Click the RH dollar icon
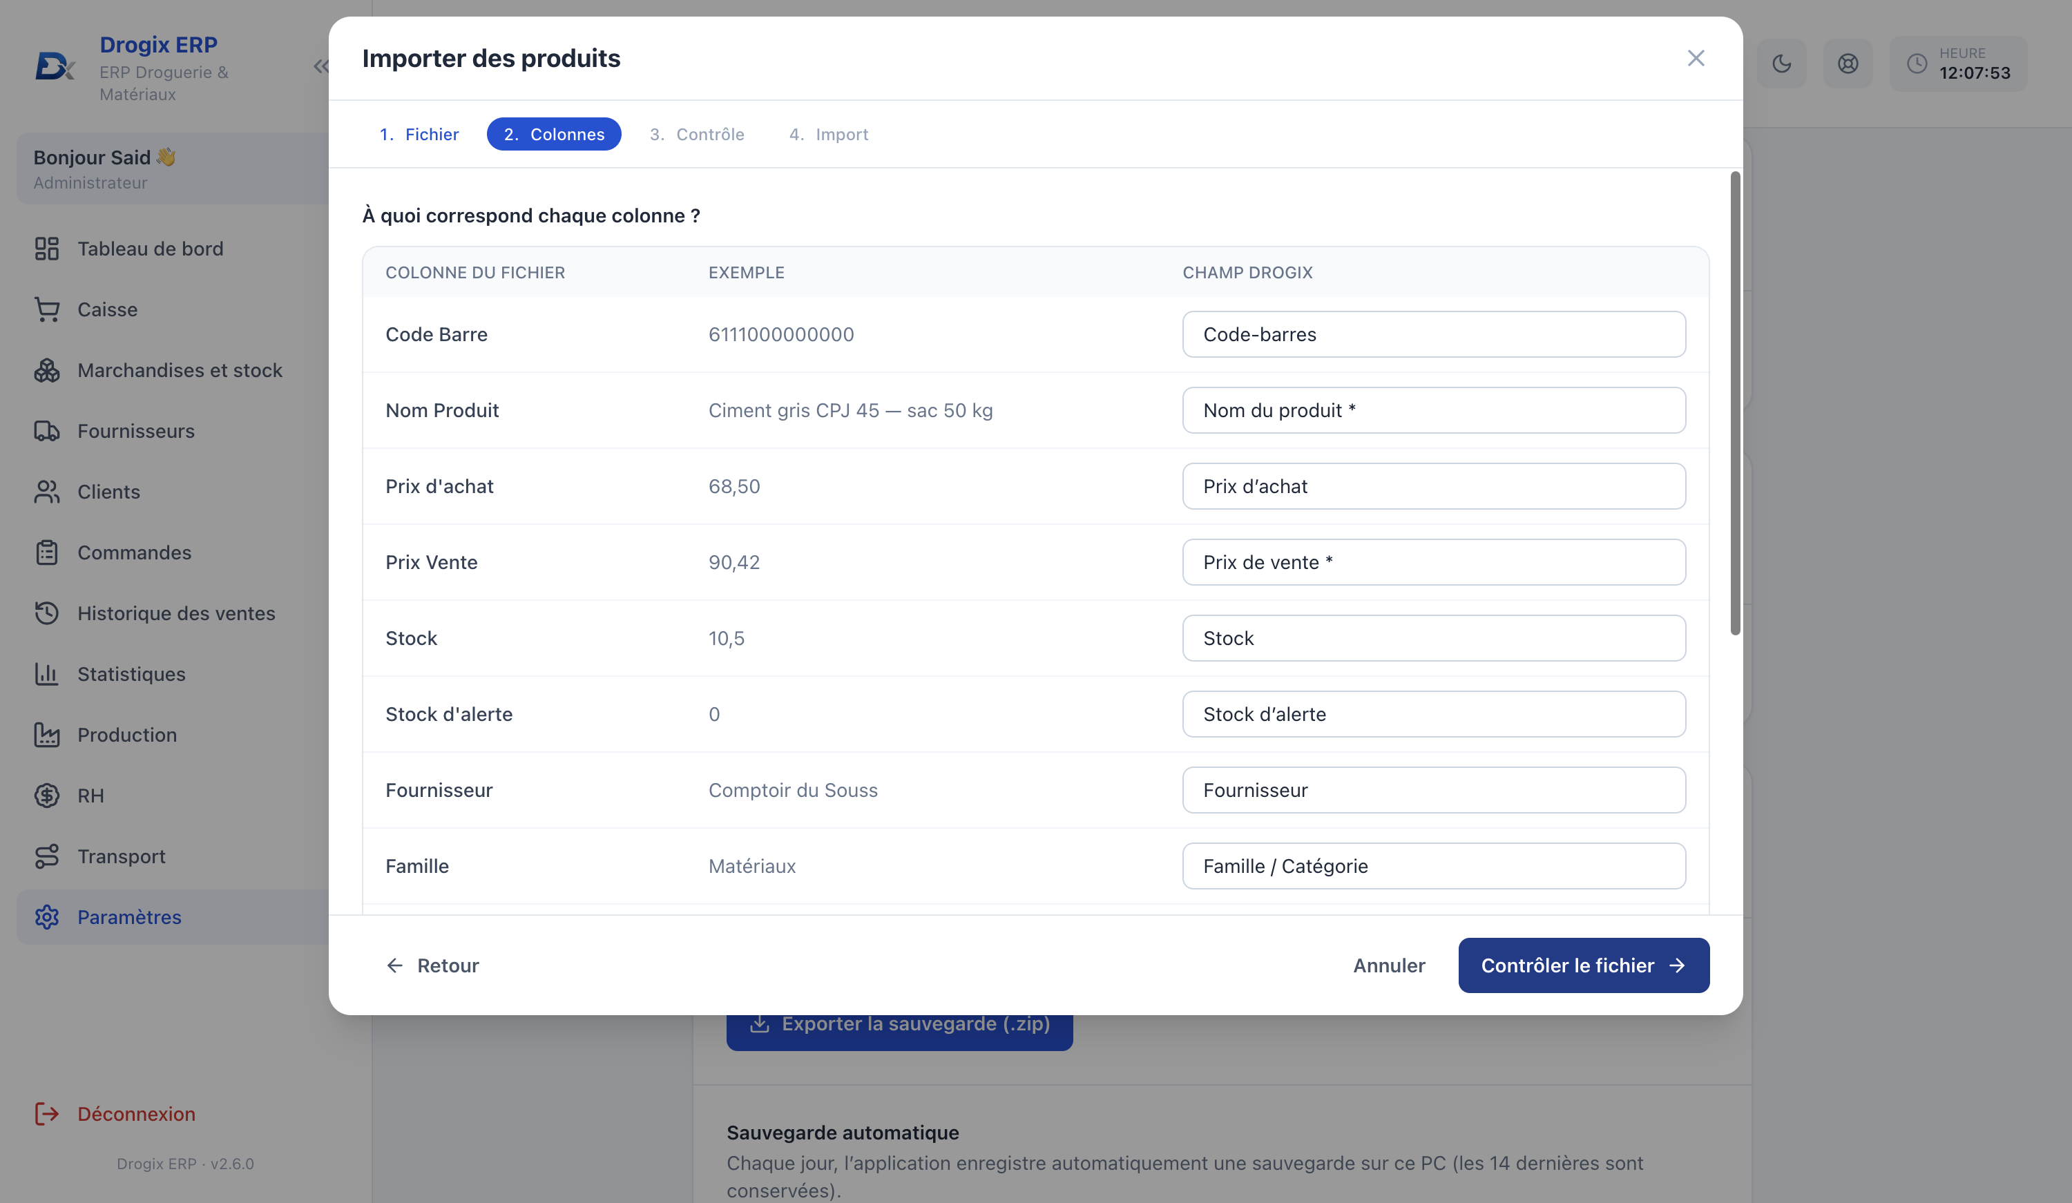The width and height of the screenshot is (2072, 1203). click(x=47, y=796)
